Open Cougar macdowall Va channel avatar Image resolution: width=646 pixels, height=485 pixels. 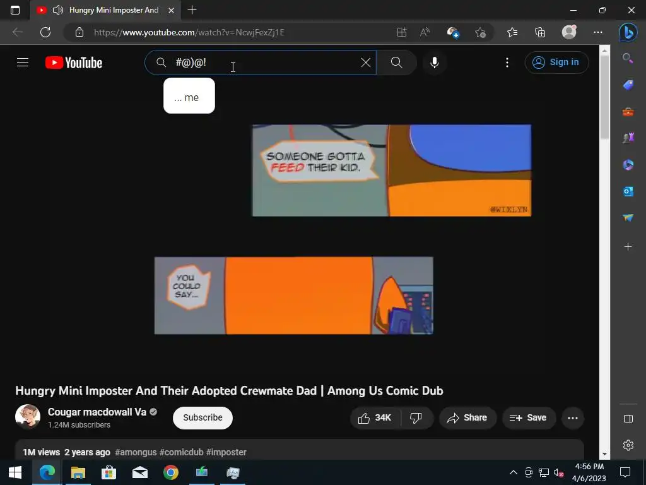click(x=28, y=417)
